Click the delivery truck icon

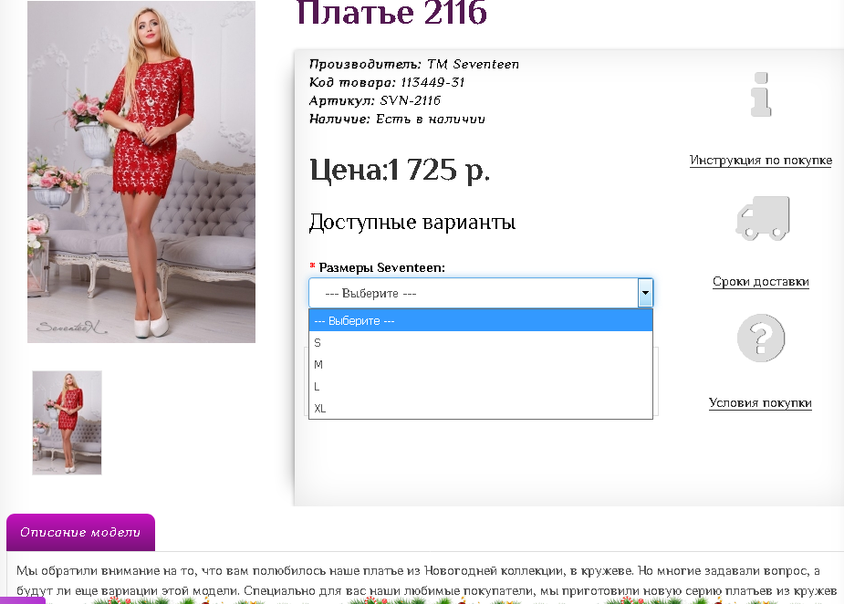(x=761, y=217)
